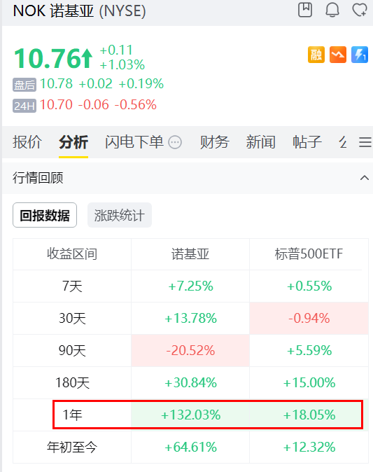Select the 1年 row label
Screen dimensions: 373x472
(x=72, y=415)
